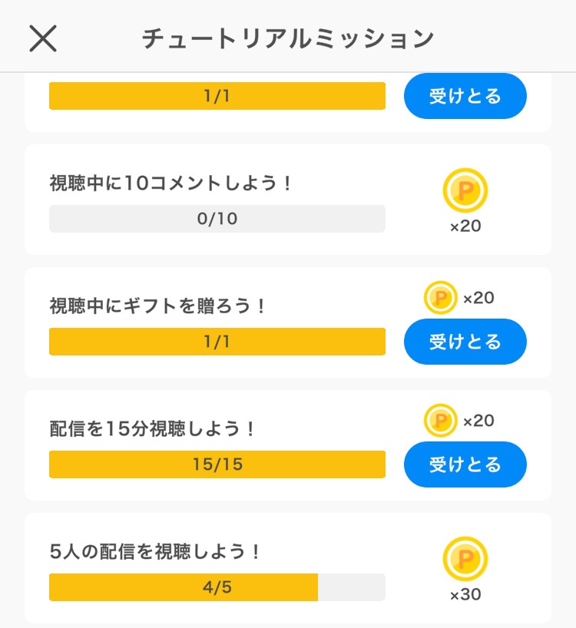Screen dimensions: 576x628
Task: Tap 受けとる beside the topmost 1/1 bar
Action: tap(465, 96)
